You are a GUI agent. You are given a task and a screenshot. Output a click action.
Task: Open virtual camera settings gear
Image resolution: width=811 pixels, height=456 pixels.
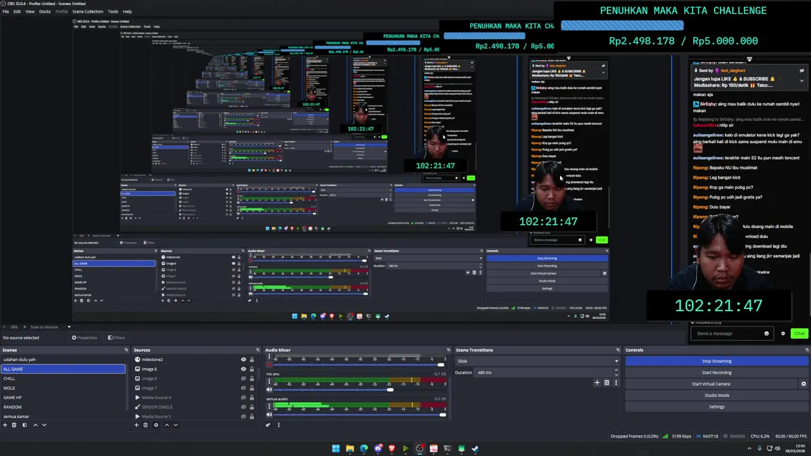click(803, 384)
